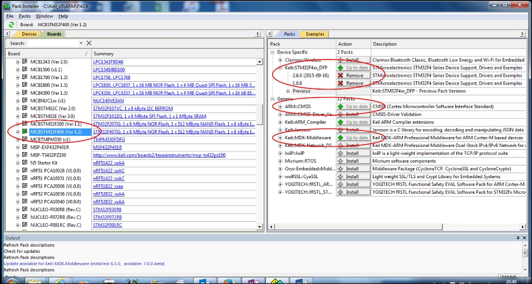This screenshot has height=284, width=532.
Task: Switch to the Devices tab
Action: point(28,34)
